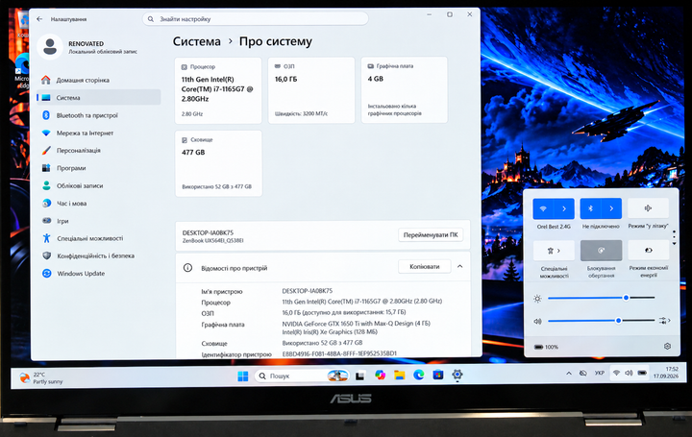Click the Microsoft Edge desktop shortcut

click(x=21, y=71)
